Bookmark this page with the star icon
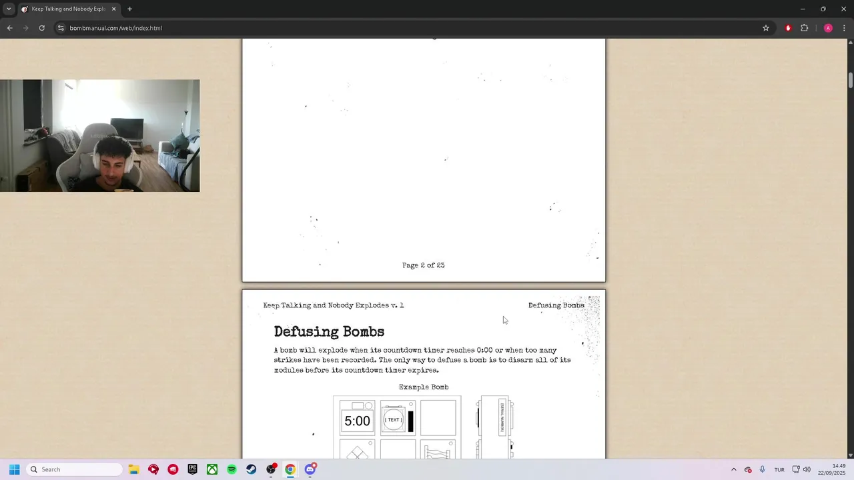Screen dimensions: 854x480 (766, 28)
